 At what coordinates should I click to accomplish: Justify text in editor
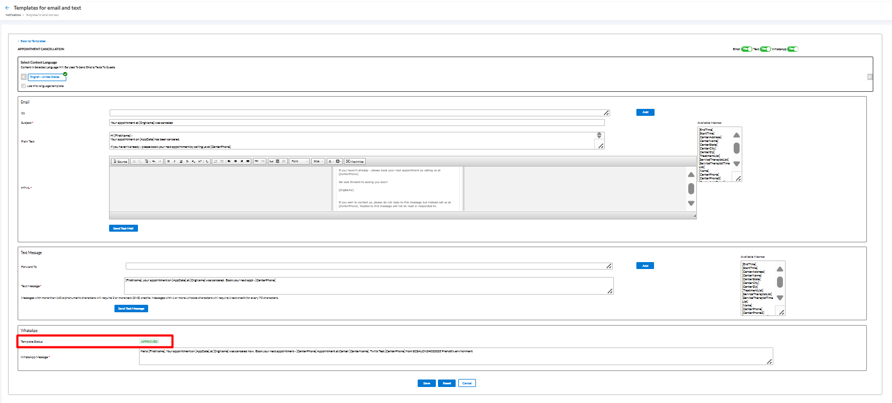[x=248, y=161]
